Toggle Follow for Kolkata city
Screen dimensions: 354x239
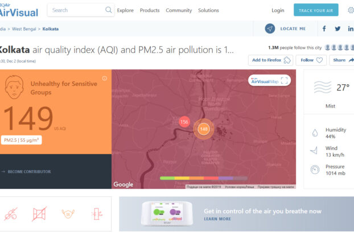click(x=311, y=60)
